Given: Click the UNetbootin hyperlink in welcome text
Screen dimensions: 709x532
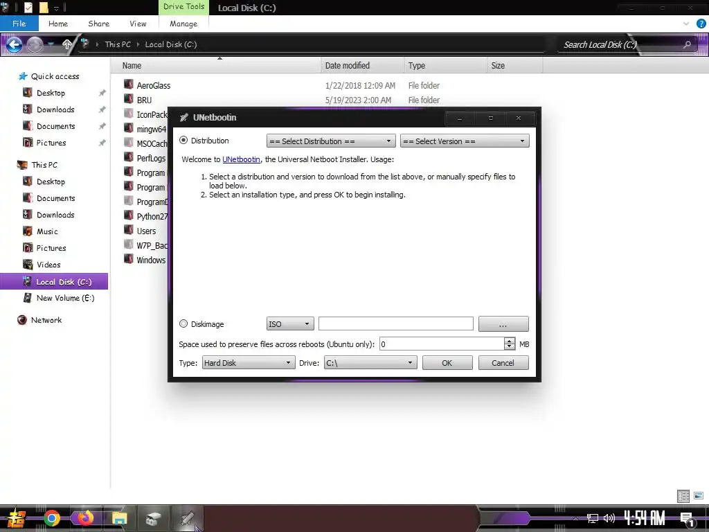Looking at the screenshot, I should point(241,159).
